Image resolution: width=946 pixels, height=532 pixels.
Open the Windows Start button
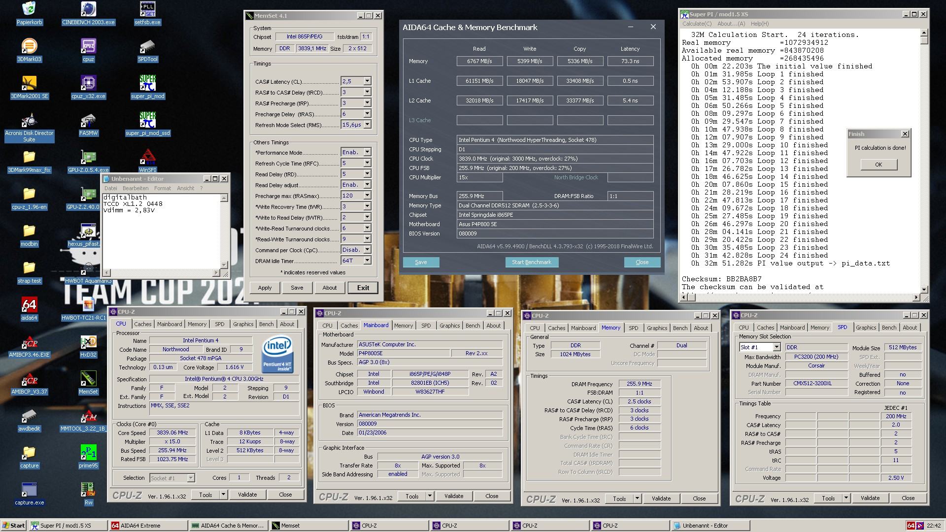[13, 526]
